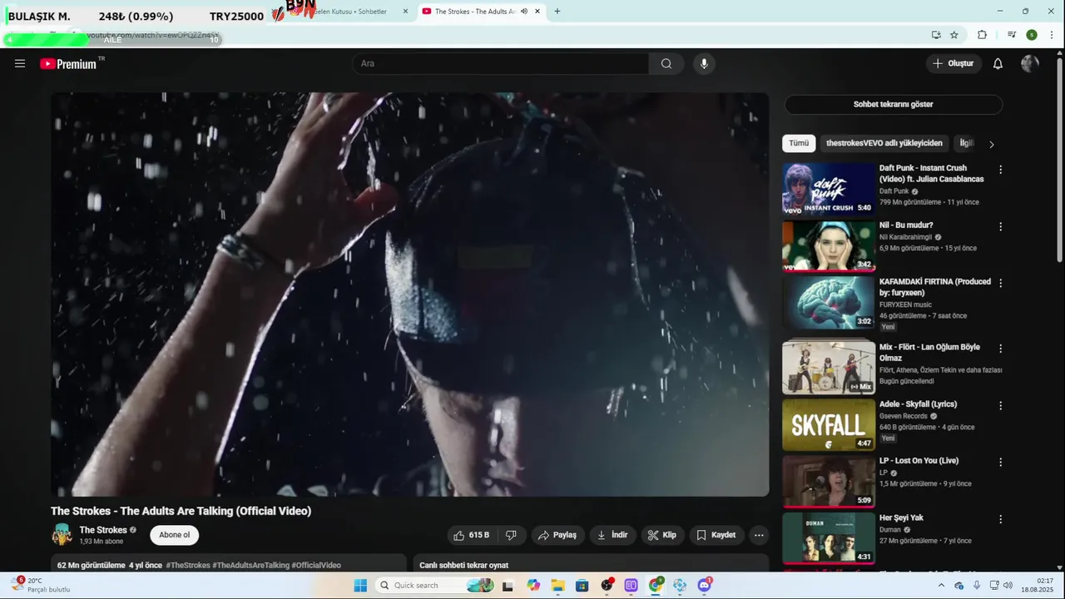Open Oluştur create menu
Viewport: 1065px width, 599px height.
(954, 63)
